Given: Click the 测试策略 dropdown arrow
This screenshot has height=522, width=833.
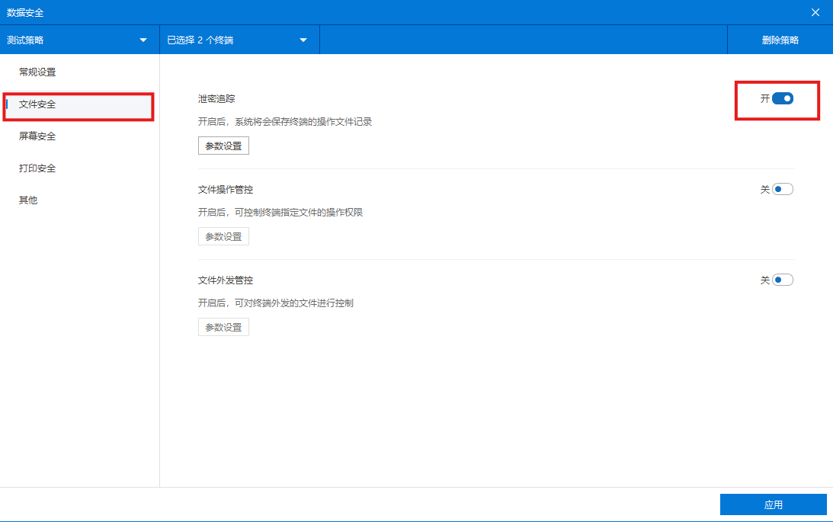Looking at the screenshot, I should [x=143, y=40].
